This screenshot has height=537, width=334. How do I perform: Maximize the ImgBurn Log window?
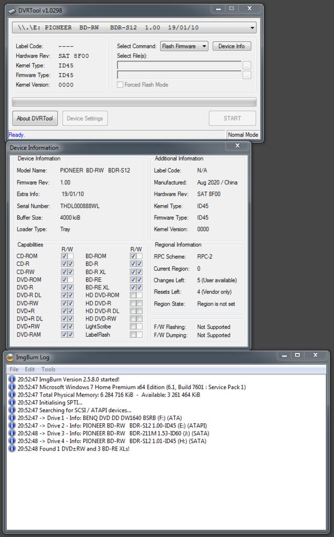[x=297, y=356]
